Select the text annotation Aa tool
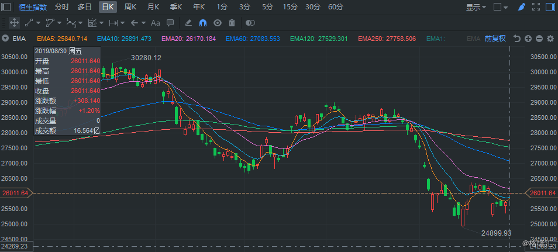Image resolution: width=558 pixels, height=252 pixels. pyautogui.click(x=155, y=23)
